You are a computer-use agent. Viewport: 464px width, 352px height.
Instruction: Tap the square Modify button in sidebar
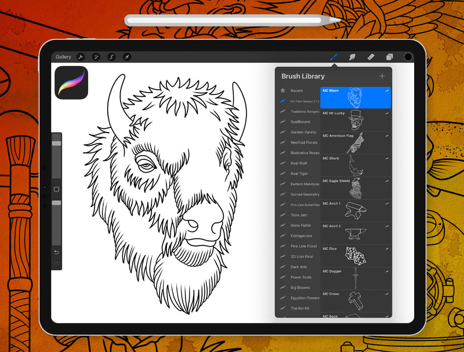coord(56,189)
